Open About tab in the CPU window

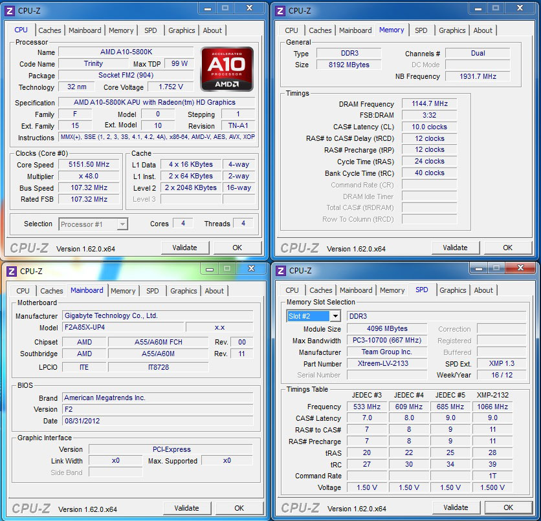click(x=212, y=30)
